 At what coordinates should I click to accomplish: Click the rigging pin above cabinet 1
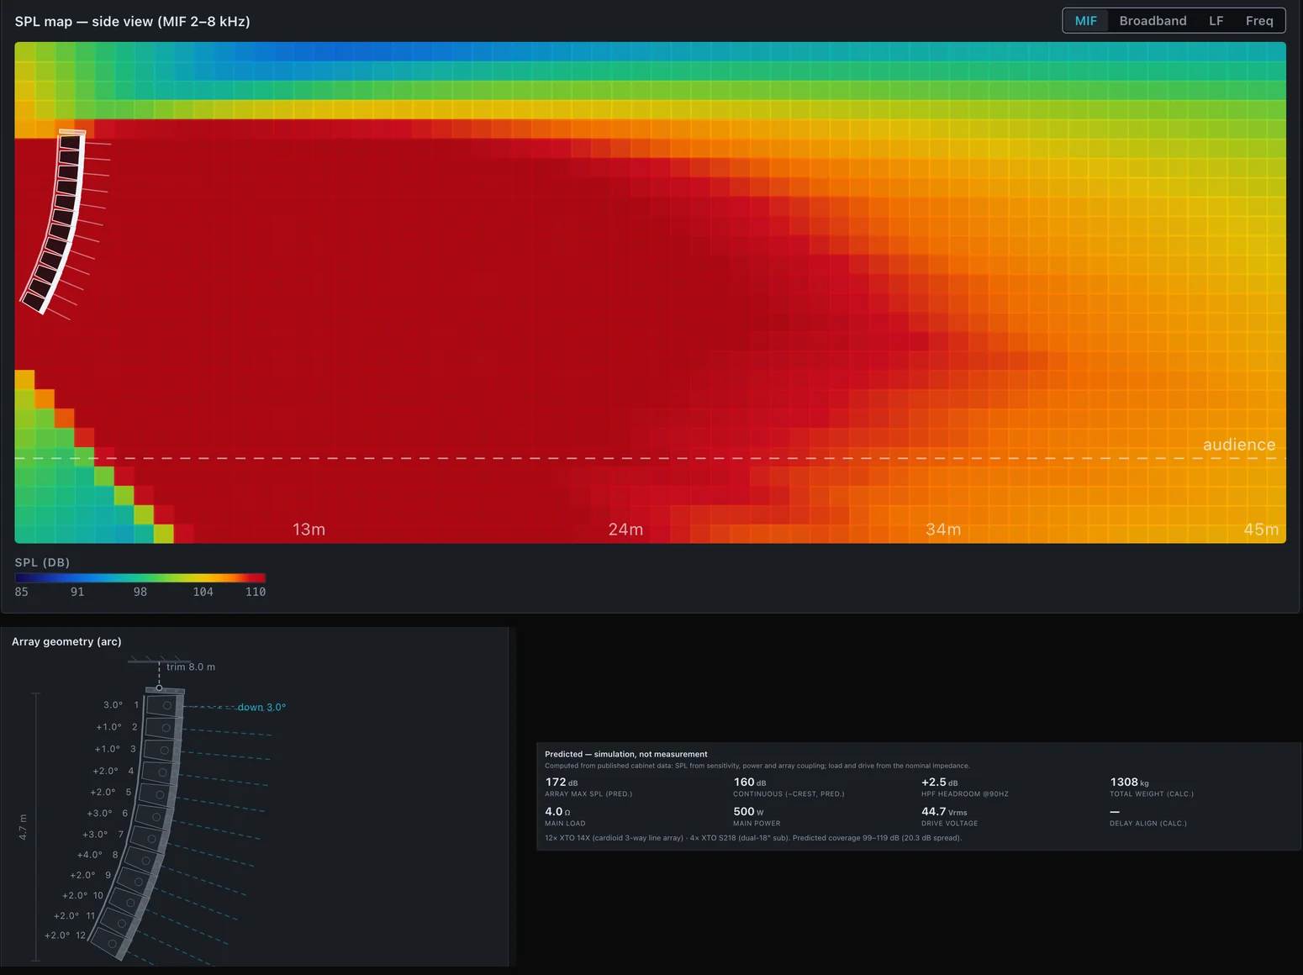[159, 688]
